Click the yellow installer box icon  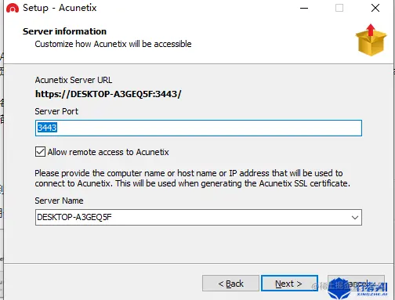(371, 40)
